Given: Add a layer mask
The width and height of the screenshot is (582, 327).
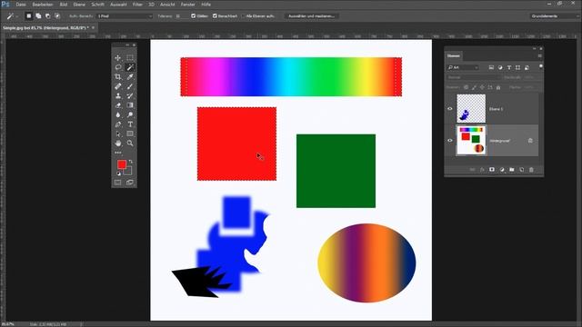Looking at the screenshot, I should [x=492, y=170].
